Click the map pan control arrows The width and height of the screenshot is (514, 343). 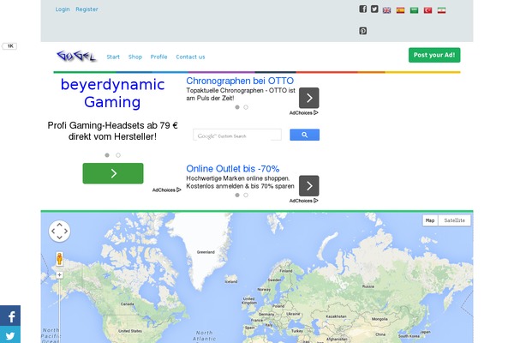(59, 231)
